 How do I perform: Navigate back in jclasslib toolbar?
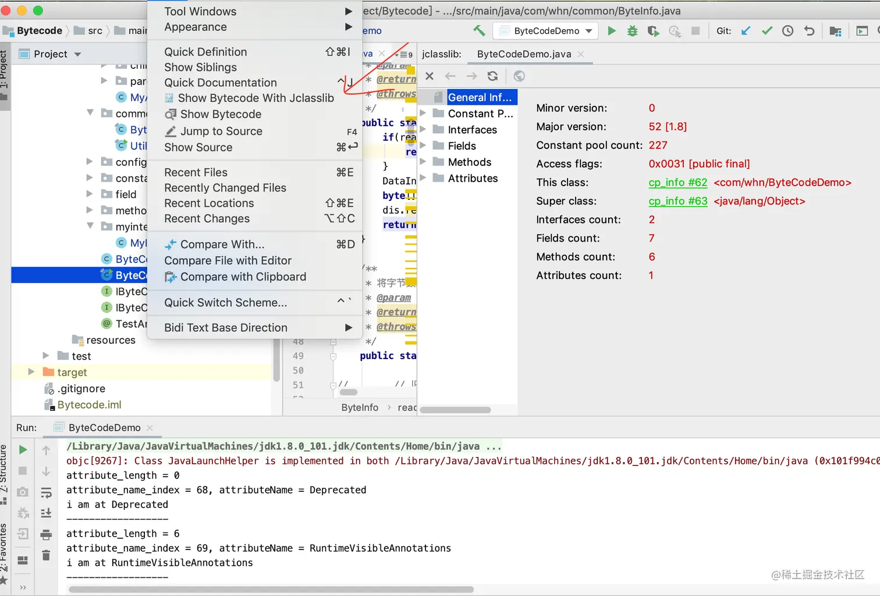450,76
